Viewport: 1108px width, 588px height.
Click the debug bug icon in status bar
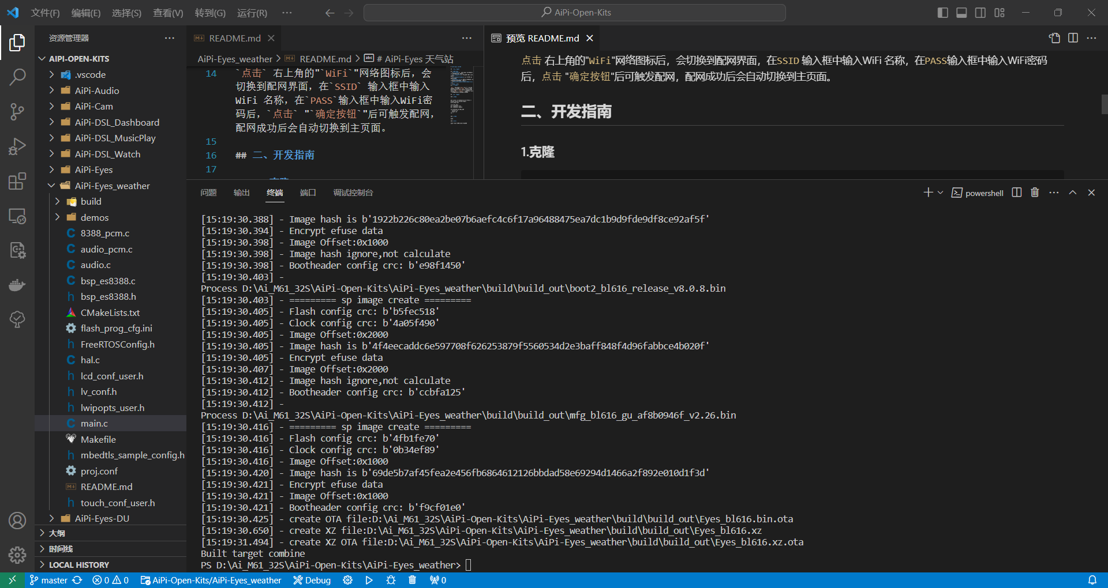click(391, 580)
